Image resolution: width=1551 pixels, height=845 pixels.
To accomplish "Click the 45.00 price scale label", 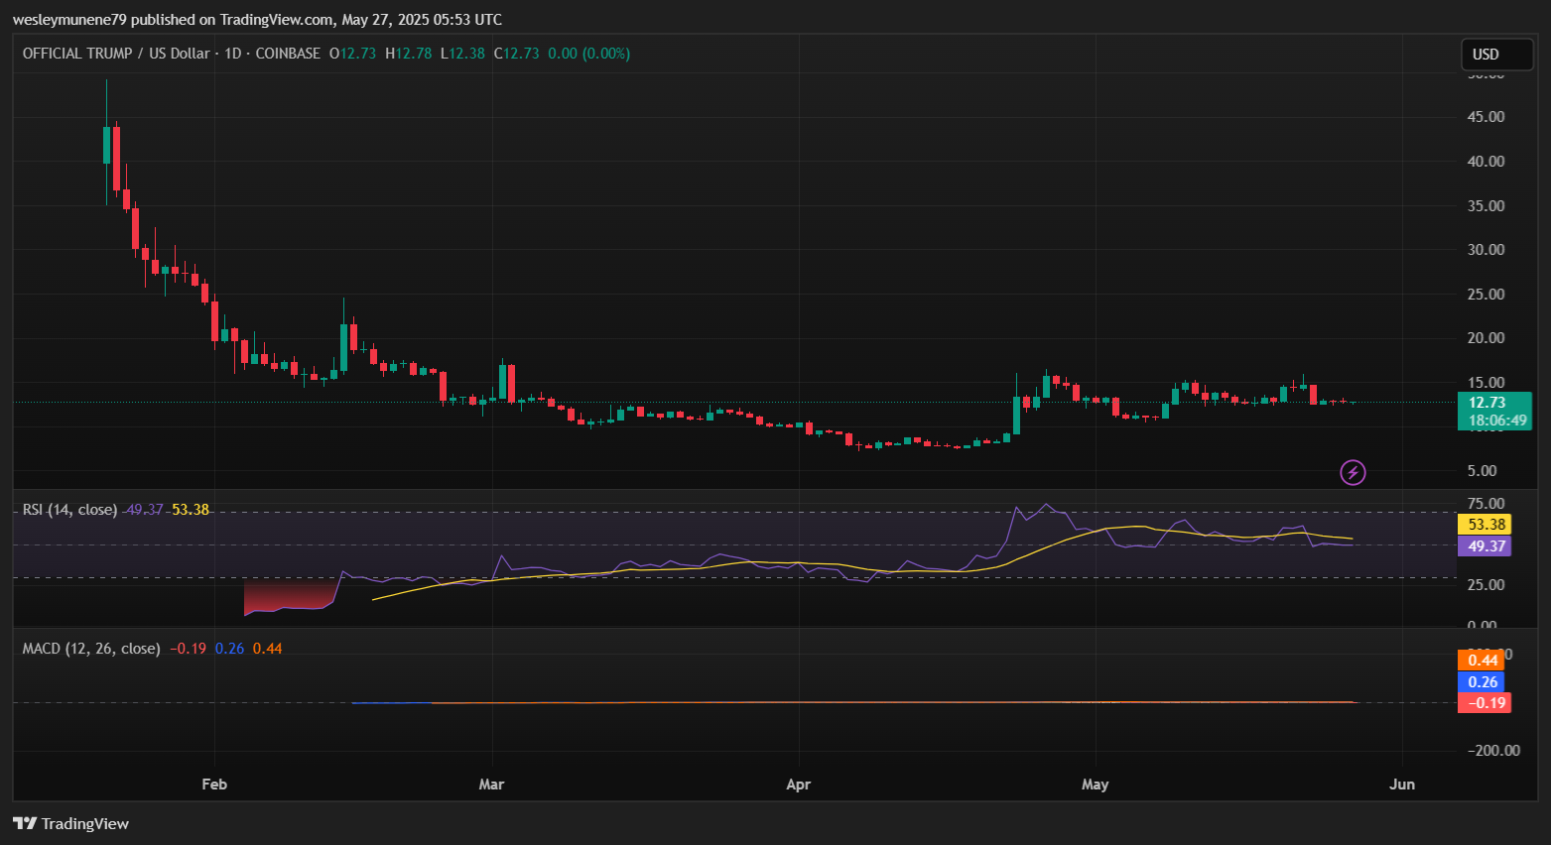I will click(1486, 117).
